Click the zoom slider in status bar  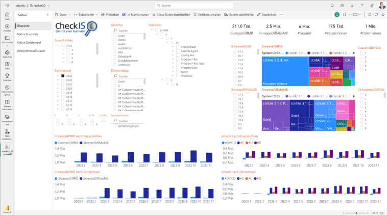coord(356,212)
